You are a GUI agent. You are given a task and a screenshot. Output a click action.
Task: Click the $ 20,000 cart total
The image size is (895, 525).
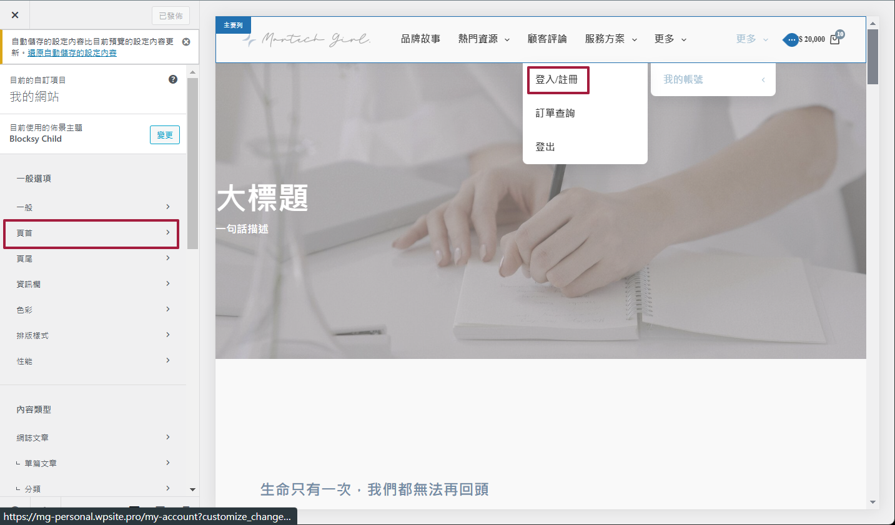[x=812, y=39]
